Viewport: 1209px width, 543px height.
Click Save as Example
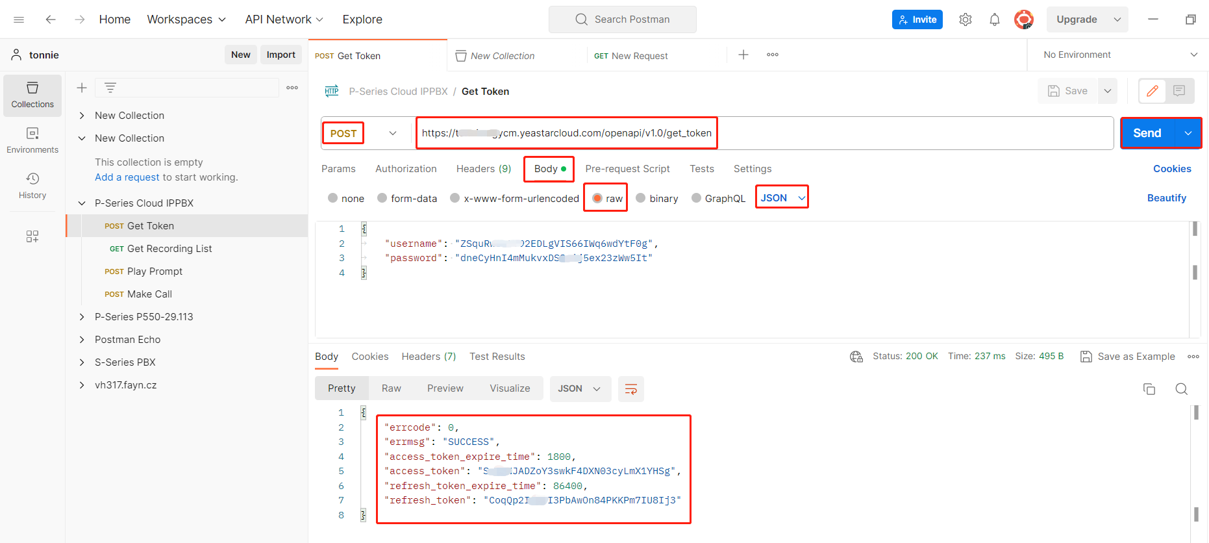pyautogui.click(x=1128, y=357)
